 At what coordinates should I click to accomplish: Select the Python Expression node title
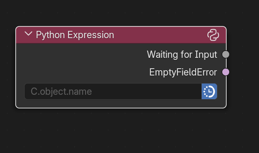click(75, 35)
